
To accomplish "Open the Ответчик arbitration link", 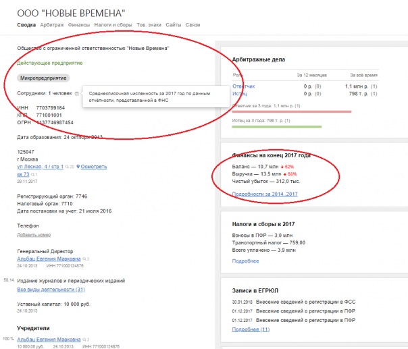I will click(243, 86).
